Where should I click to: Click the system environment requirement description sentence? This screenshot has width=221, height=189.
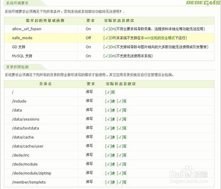(x=65, y=11)
